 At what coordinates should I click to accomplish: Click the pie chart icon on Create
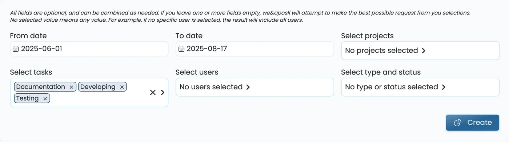pyautogui.click(x=458, y=123)
